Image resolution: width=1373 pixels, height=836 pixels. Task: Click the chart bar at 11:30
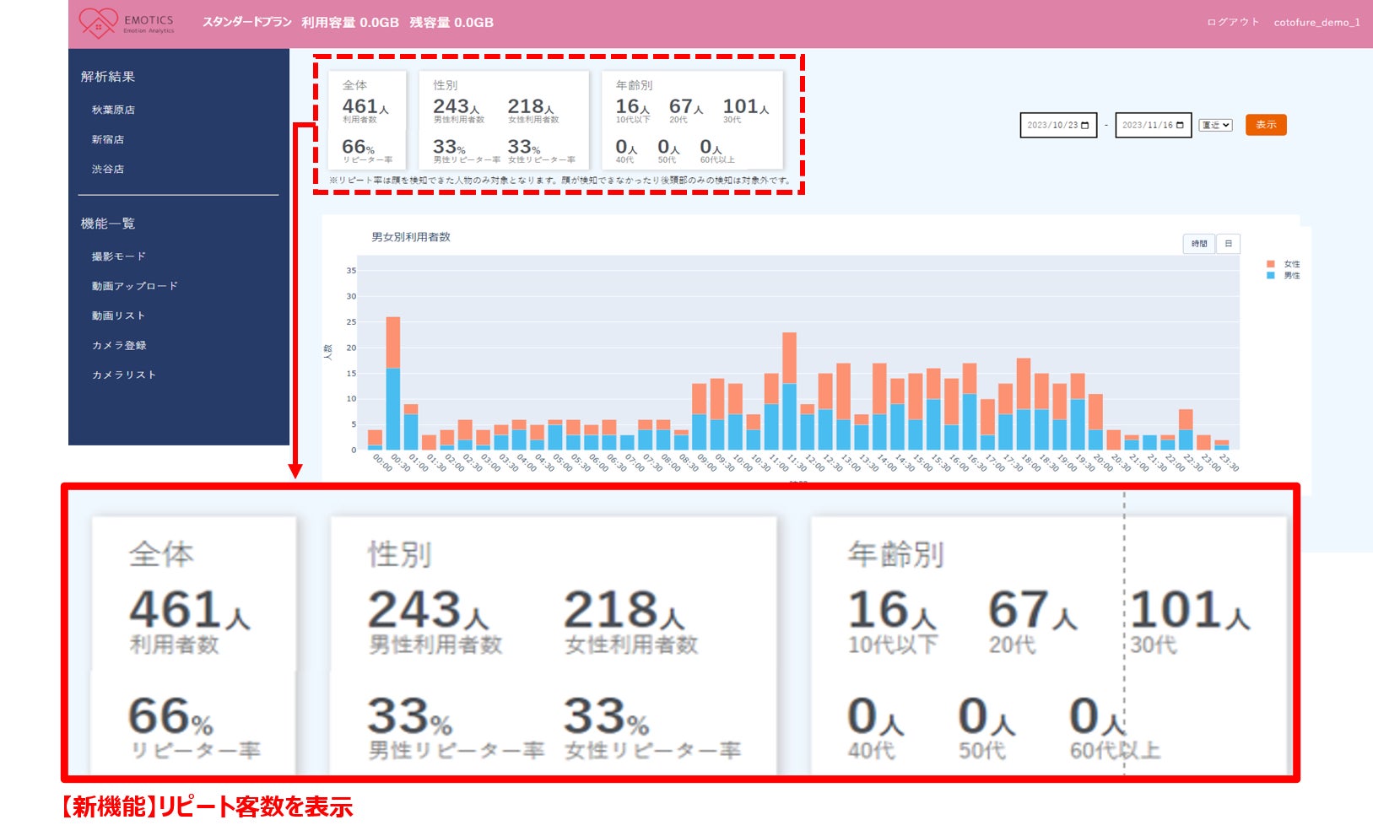pos(790,391)
